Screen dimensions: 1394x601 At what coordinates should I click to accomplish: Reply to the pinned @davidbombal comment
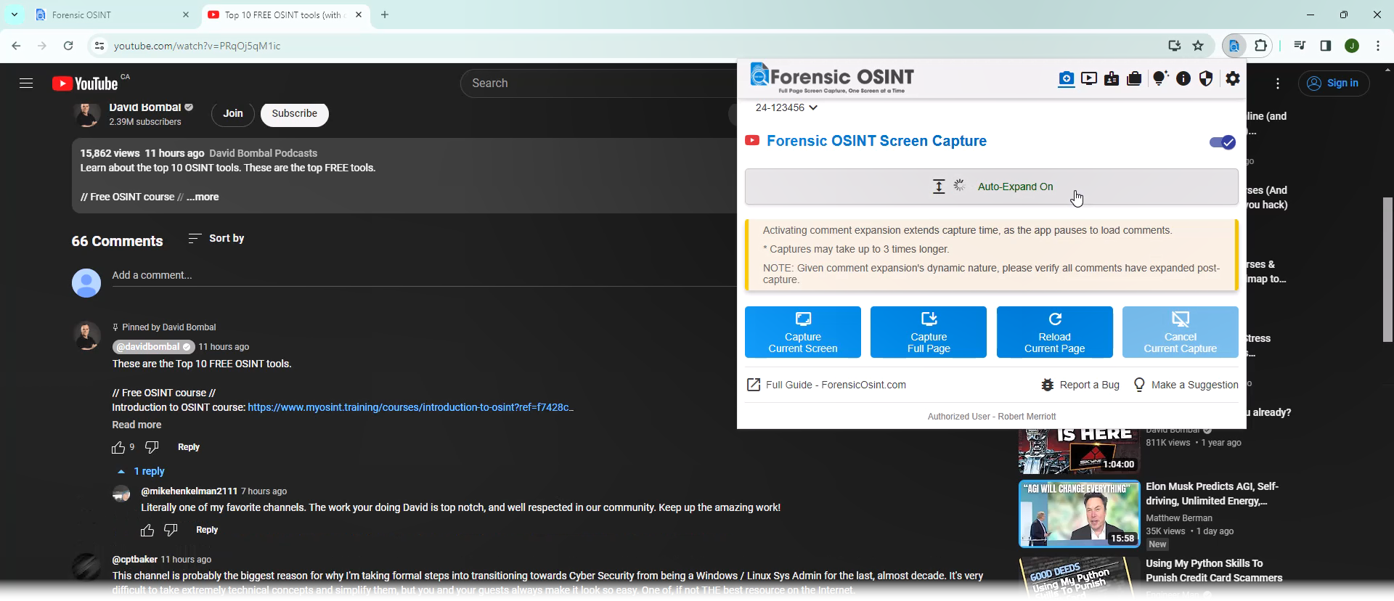189,447
